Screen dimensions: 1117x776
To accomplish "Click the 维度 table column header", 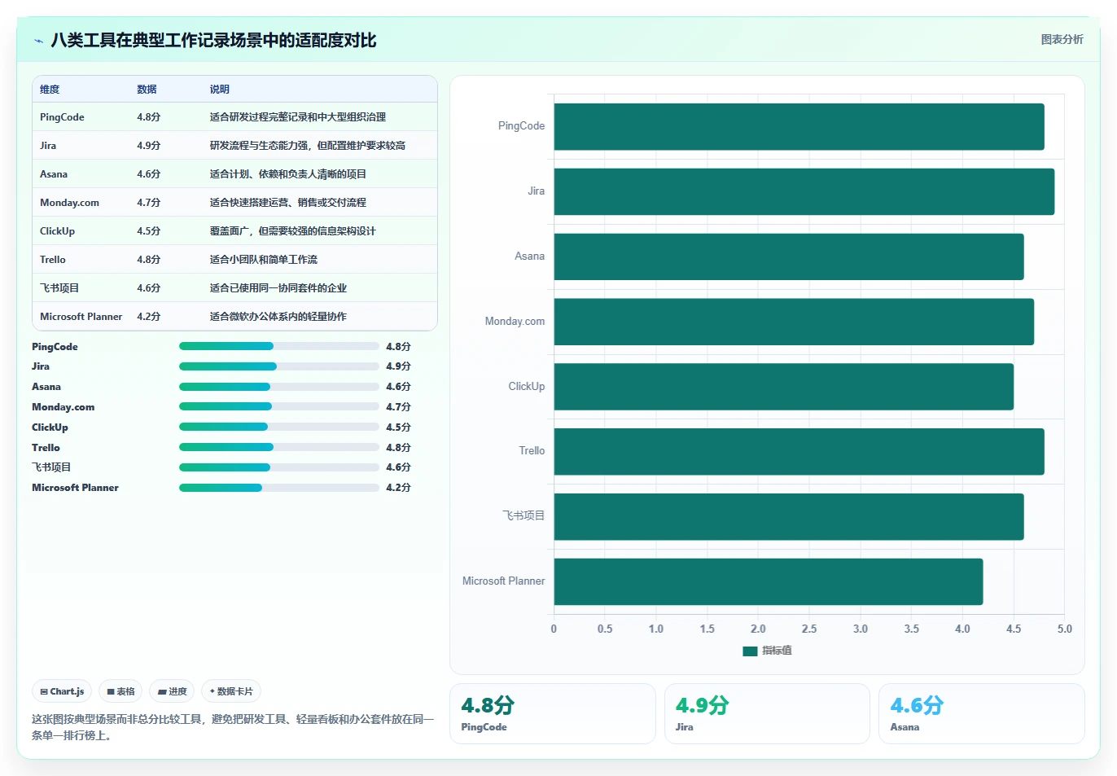I will pyautogui.click(x=50, y=90).
